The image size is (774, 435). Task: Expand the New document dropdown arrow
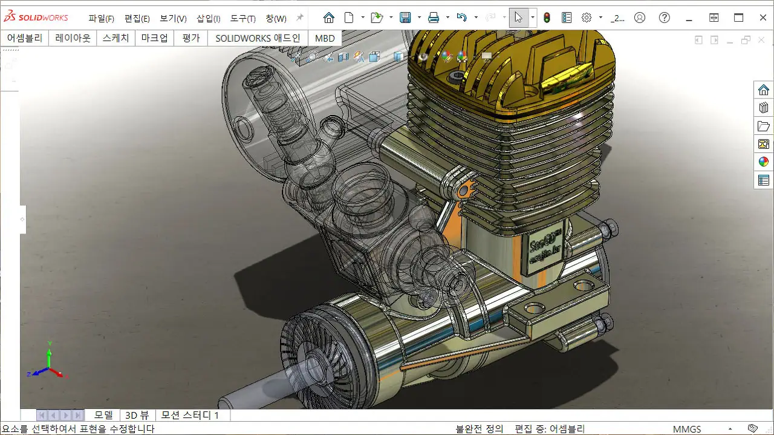(363, 18)
